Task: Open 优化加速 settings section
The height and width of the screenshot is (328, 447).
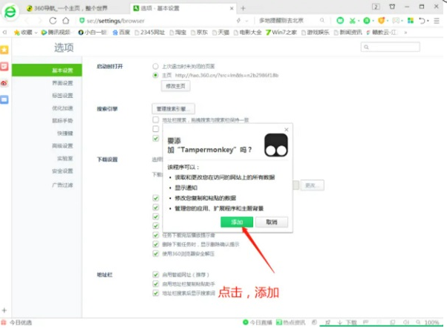Action: coord(62,108)
